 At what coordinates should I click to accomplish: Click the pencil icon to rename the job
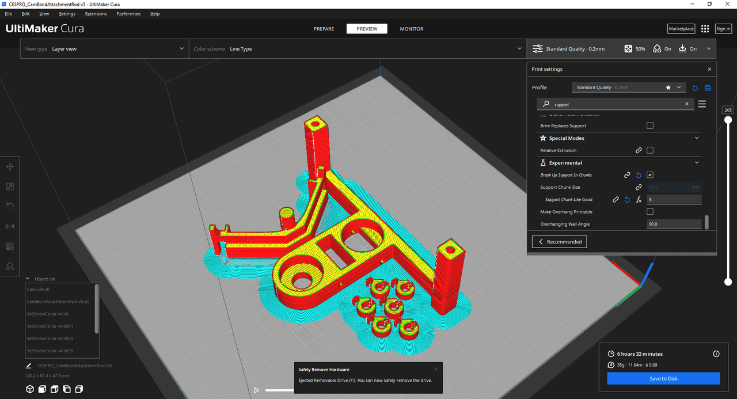click(x=28, y=366)
